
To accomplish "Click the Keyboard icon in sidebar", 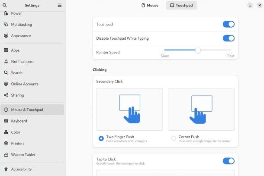I will (6, 121).
